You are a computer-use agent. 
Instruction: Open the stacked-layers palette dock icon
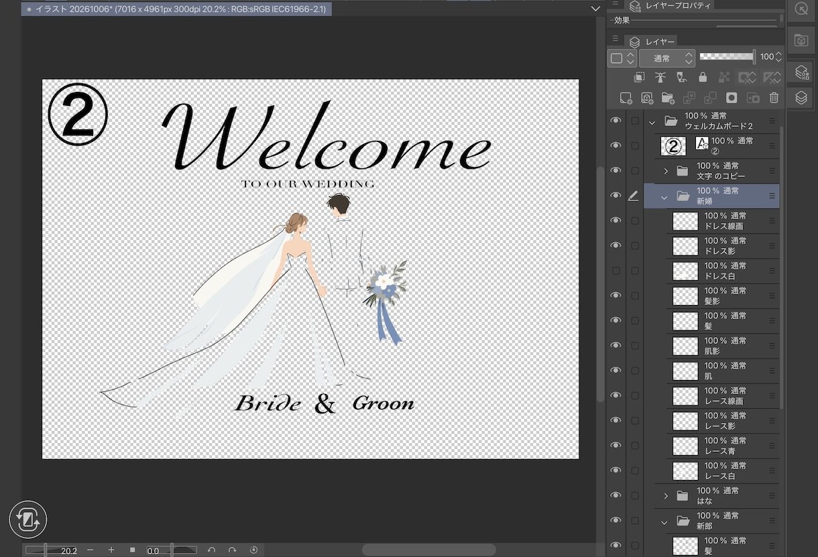[x=801, y=98]
